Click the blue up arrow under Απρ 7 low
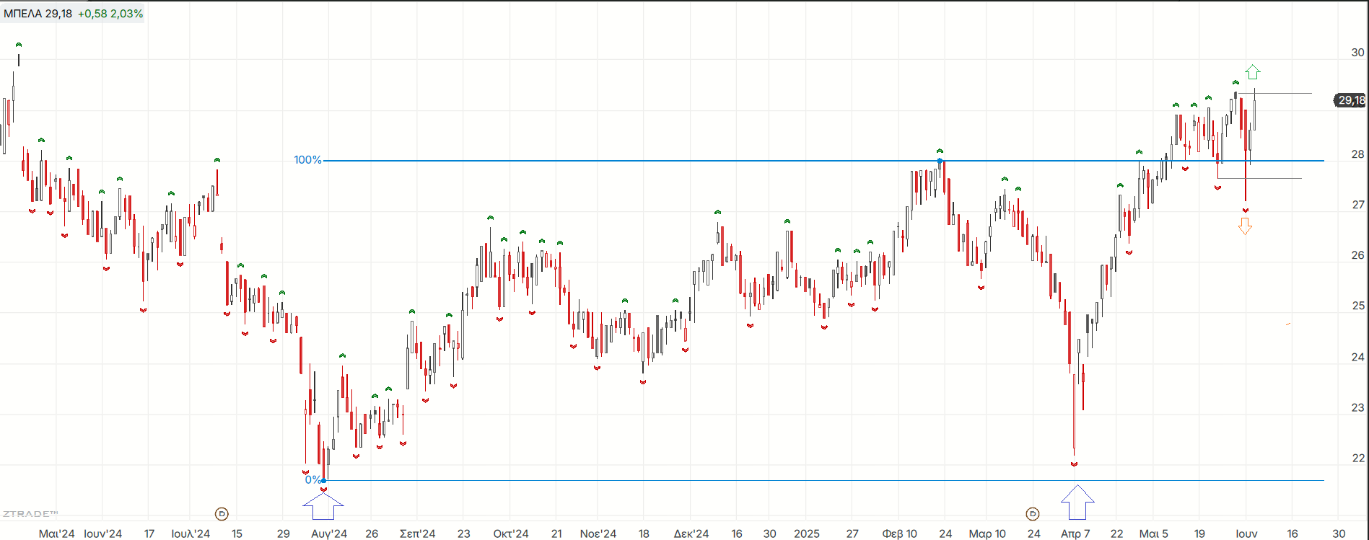1369x540 pixels. click(x=1077, y=503)
